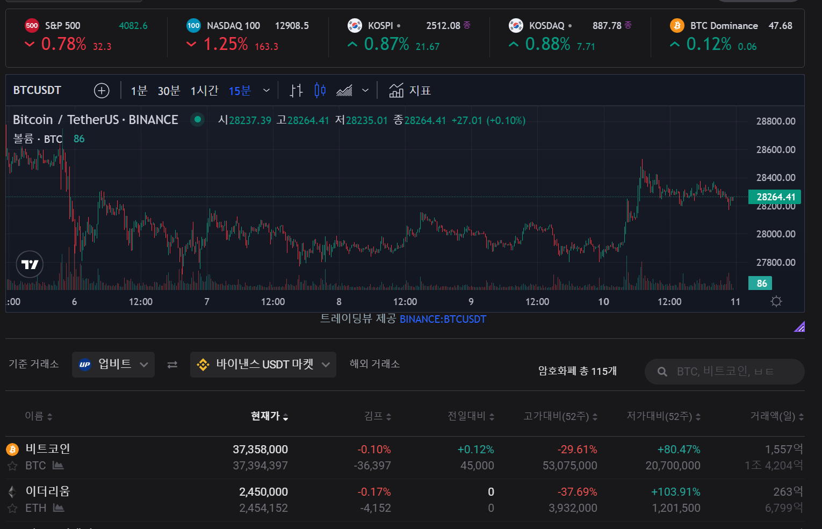Screen dimensions: 822x529
Task: Open the BINANCE:BTCUSDT TradingView link
Action: [x=443, y=319]
